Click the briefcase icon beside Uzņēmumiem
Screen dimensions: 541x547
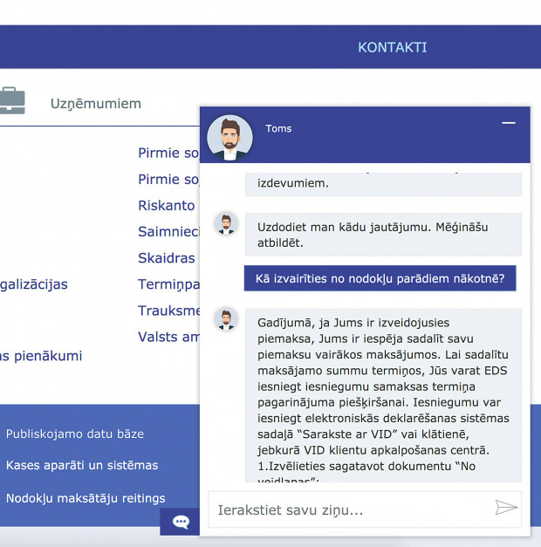coord(12,100)
